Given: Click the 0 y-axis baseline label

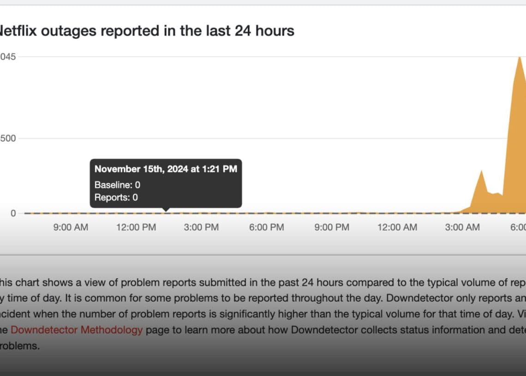Looking at the screenshot, I should [13, 213].
